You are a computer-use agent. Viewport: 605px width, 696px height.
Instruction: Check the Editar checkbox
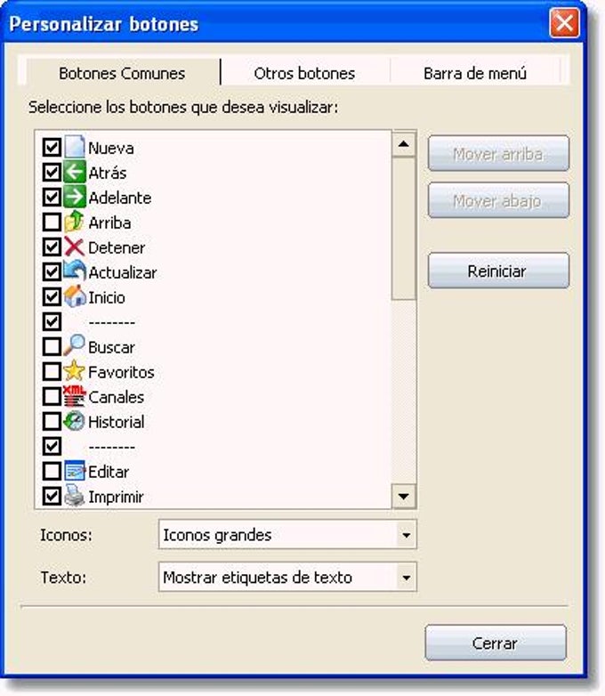click(52, 472)
